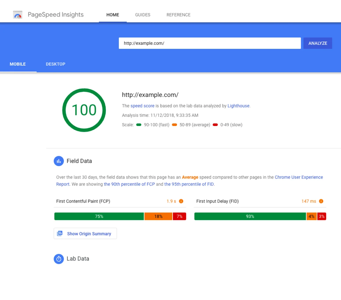
Task: Go to the HOME tab
Action: (x=113, y=15)
